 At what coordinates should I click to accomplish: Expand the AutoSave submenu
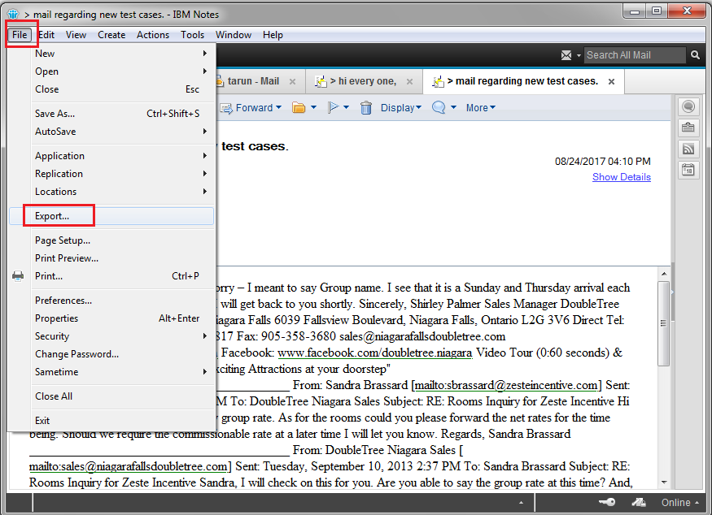111,132
